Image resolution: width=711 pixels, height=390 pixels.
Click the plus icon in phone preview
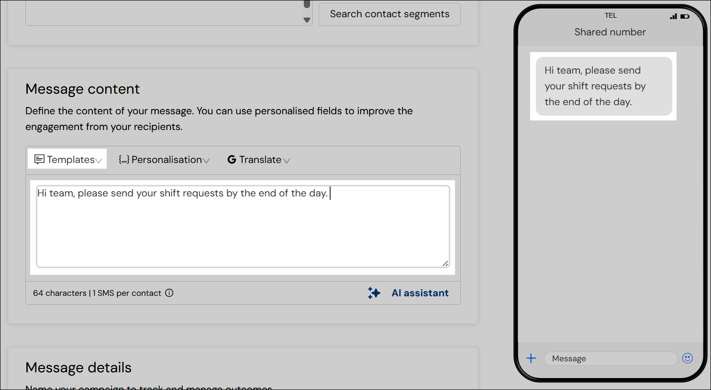(x=531, y=358)
